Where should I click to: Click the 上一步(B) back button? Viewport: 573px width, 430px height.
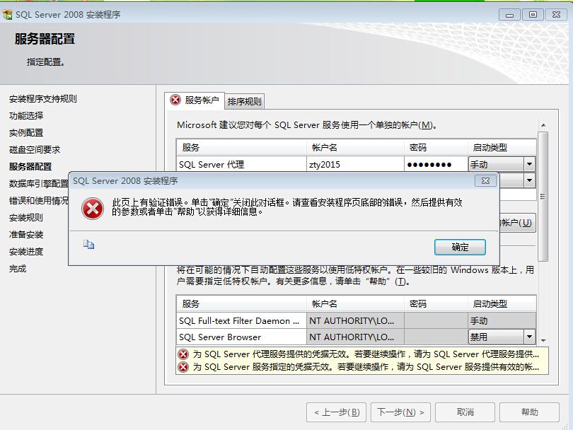(336, 412)
